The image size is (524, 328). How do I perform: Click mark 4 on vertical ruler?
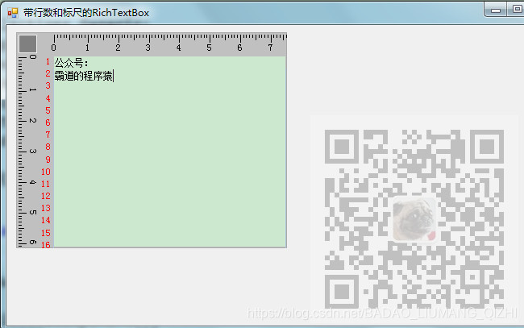click(33, 182)
